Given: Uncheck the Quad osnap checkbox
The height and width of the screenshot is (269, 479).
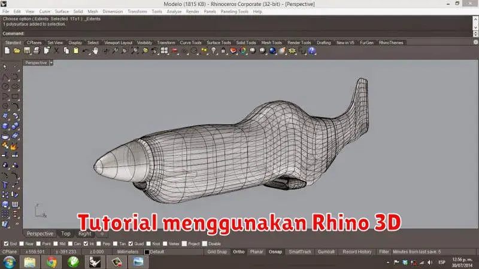Looking at the screenshot, I should tap(131, 244).
